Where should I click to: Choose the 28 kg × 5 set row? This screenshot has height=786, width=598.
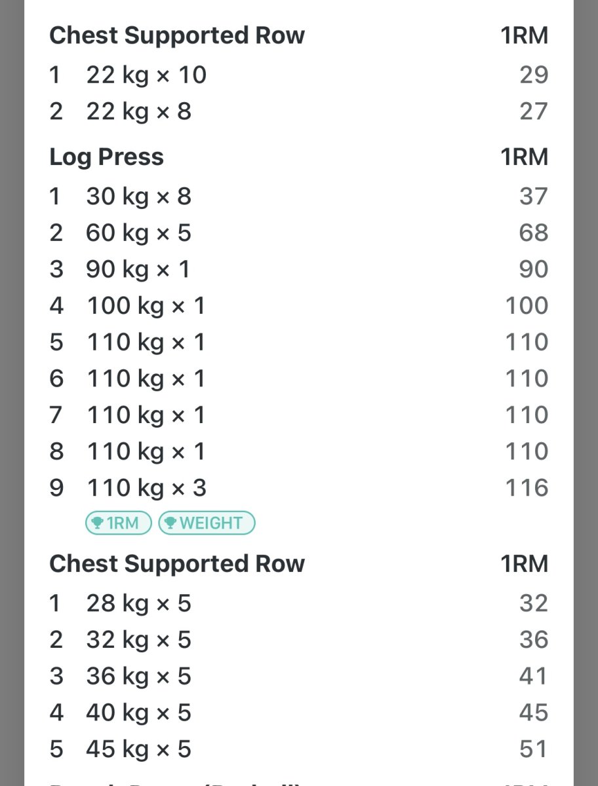pyautogui.click(x=138, y=603)
